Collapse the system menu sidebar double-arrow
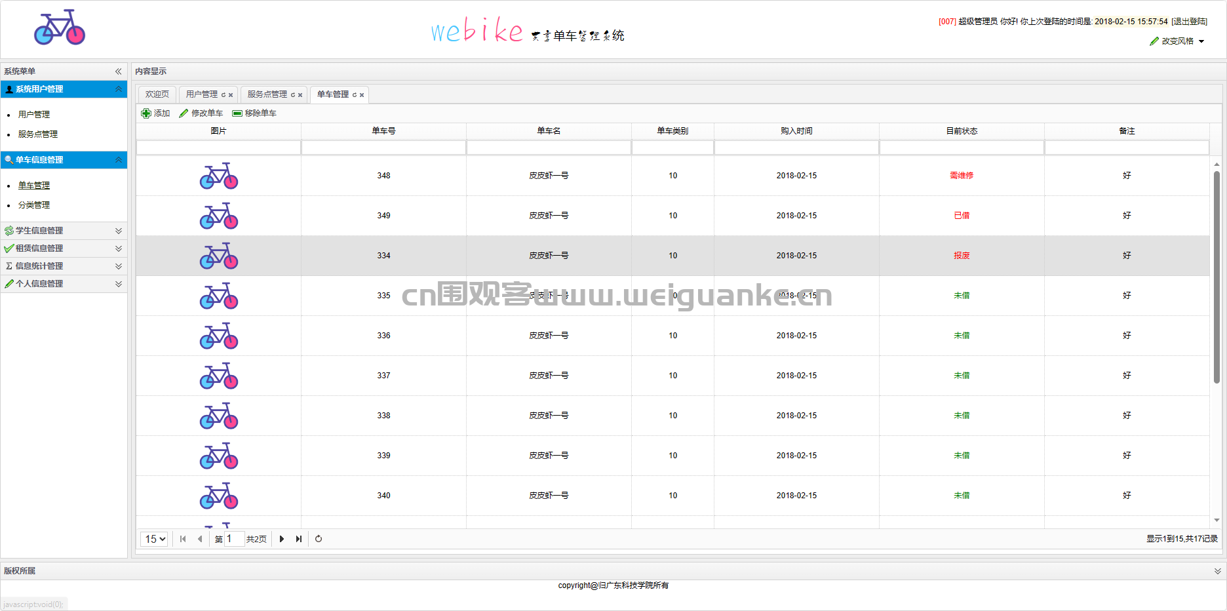 (119, 71)
